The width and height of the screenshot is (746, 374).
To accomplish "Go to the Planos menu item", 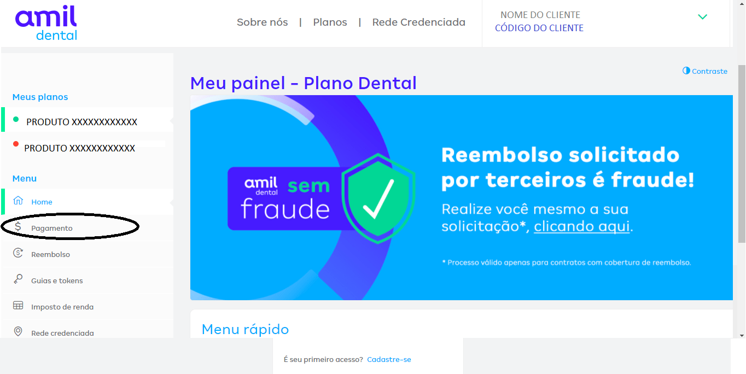I will point(330,22).
